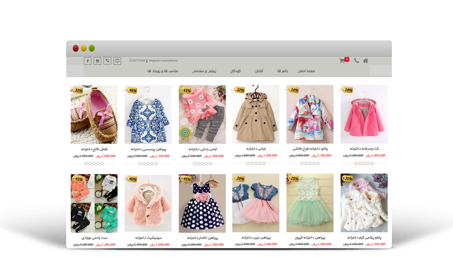Image resolution: width=453 pixels, height=257 pixels.
Task: Open the navy polka dot dress image
Action: [x=202, y=203]
